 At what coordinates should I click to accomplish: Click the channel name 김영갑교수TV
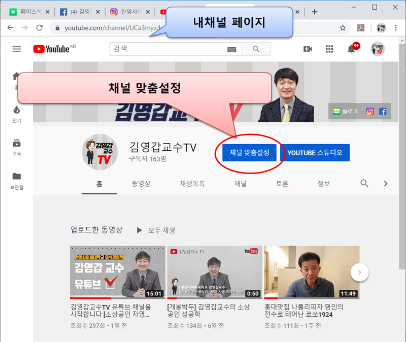tap(163, 147)
